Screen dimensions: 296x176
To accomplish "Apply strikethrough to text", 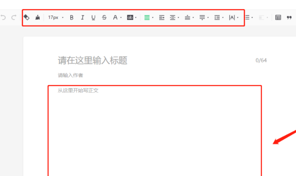I will click(104, 18).
